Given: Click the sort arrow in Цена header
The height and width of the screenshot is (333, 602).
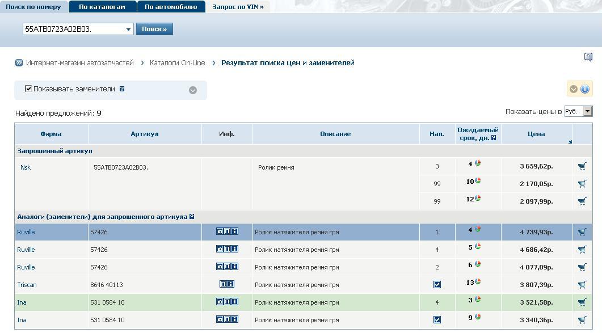Looking at the screenshot, I should pos(570,142).
